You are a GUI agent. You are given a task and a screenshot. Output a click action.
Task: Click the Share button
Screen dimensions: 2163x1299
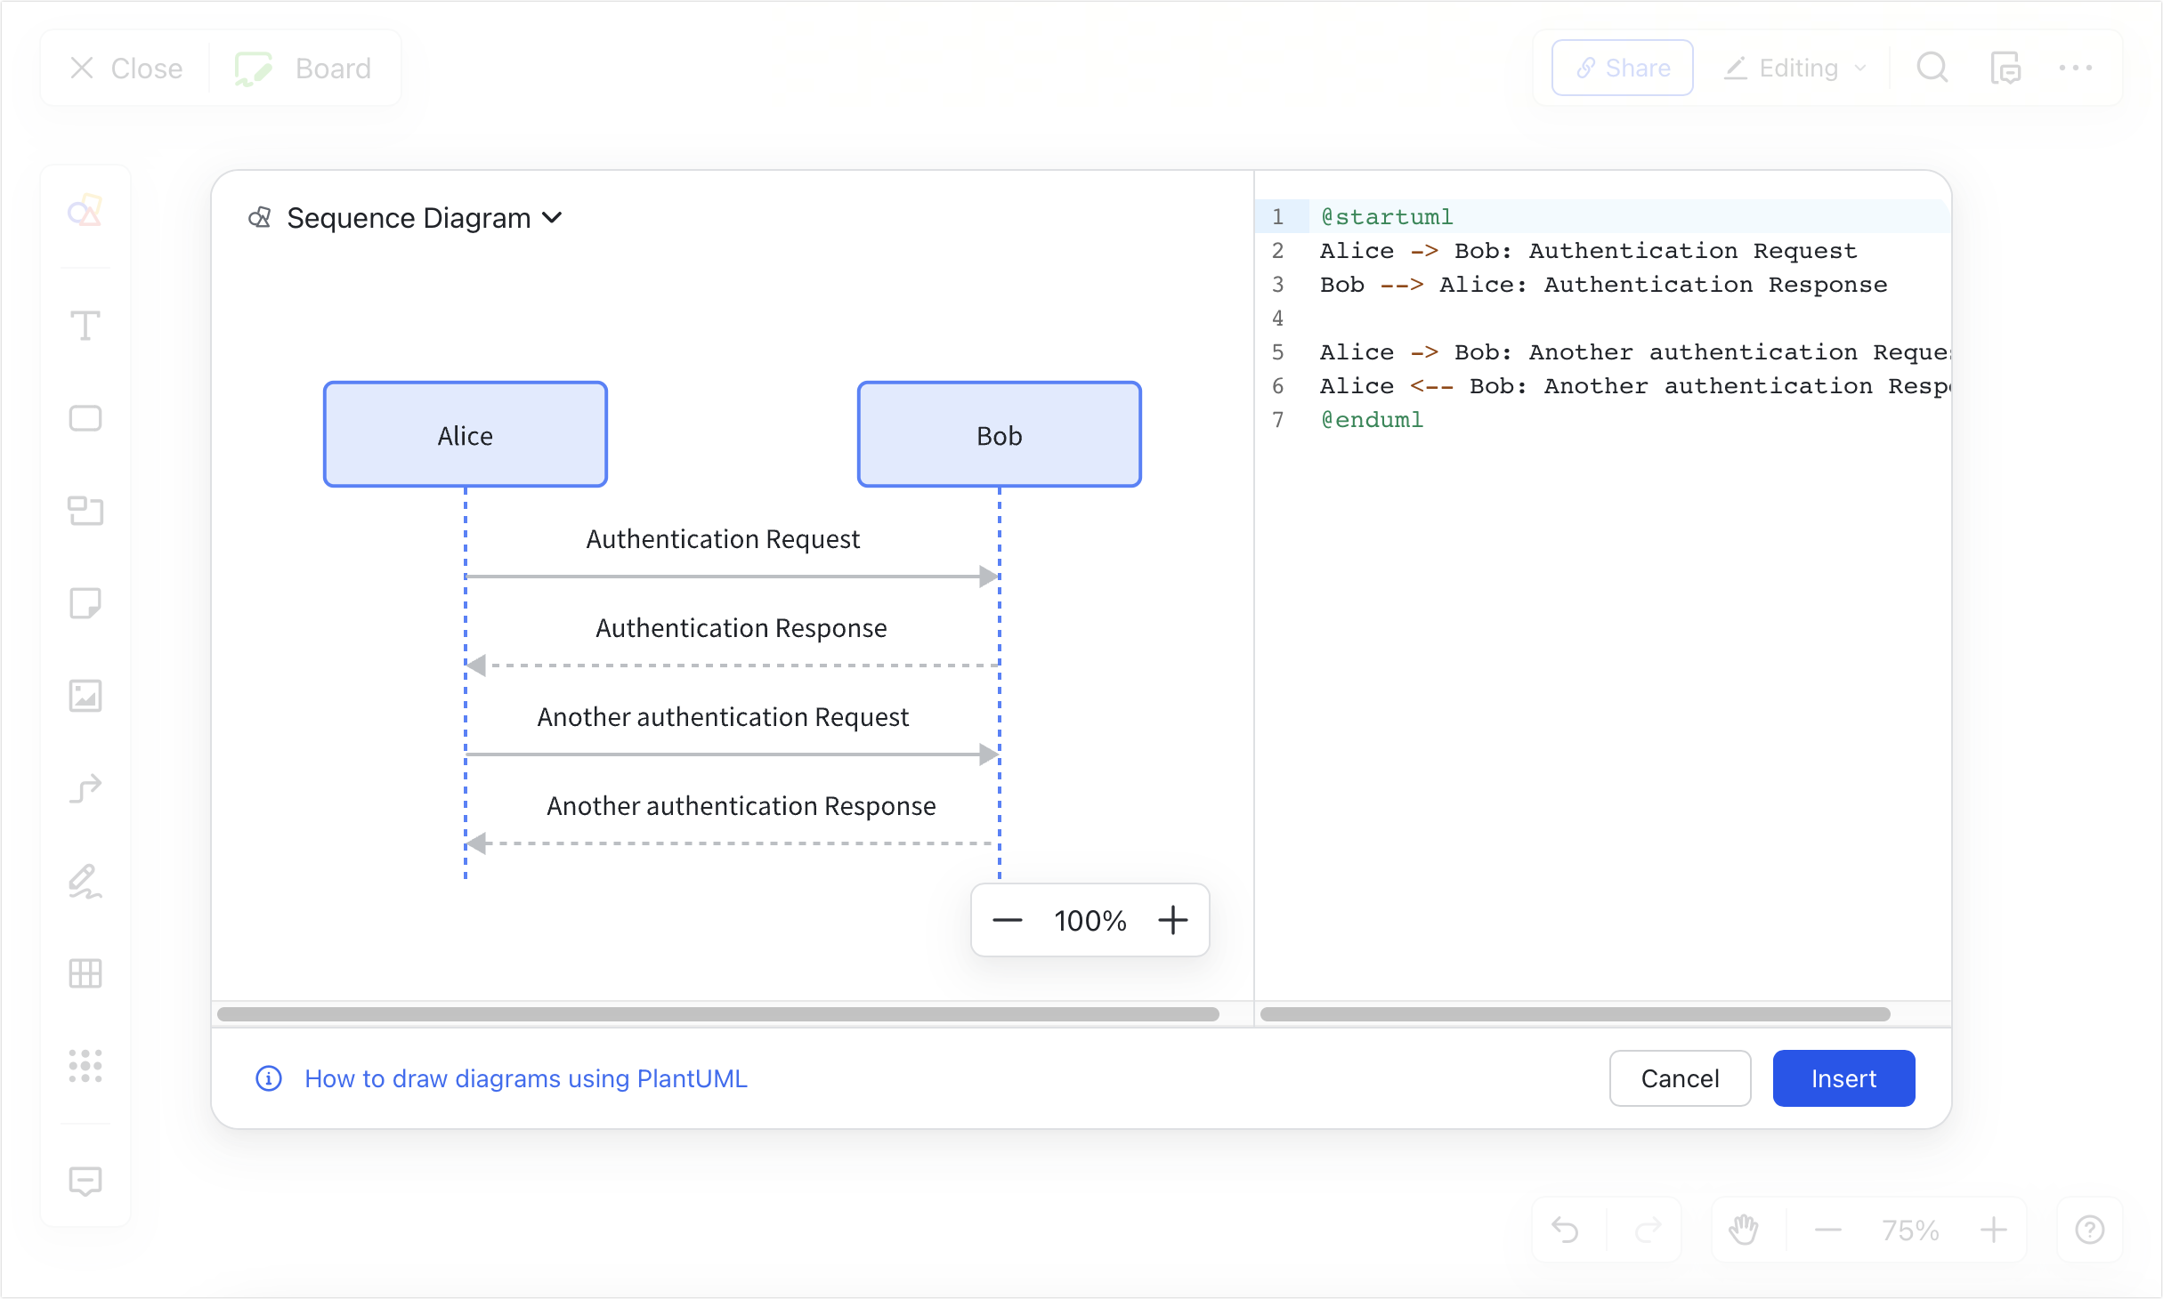tap(1622, 68)
